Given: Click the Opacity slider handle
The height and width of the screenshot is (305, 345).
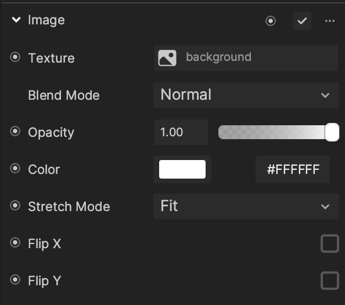Looking at the screenshot, I should (x=332, y=132).
